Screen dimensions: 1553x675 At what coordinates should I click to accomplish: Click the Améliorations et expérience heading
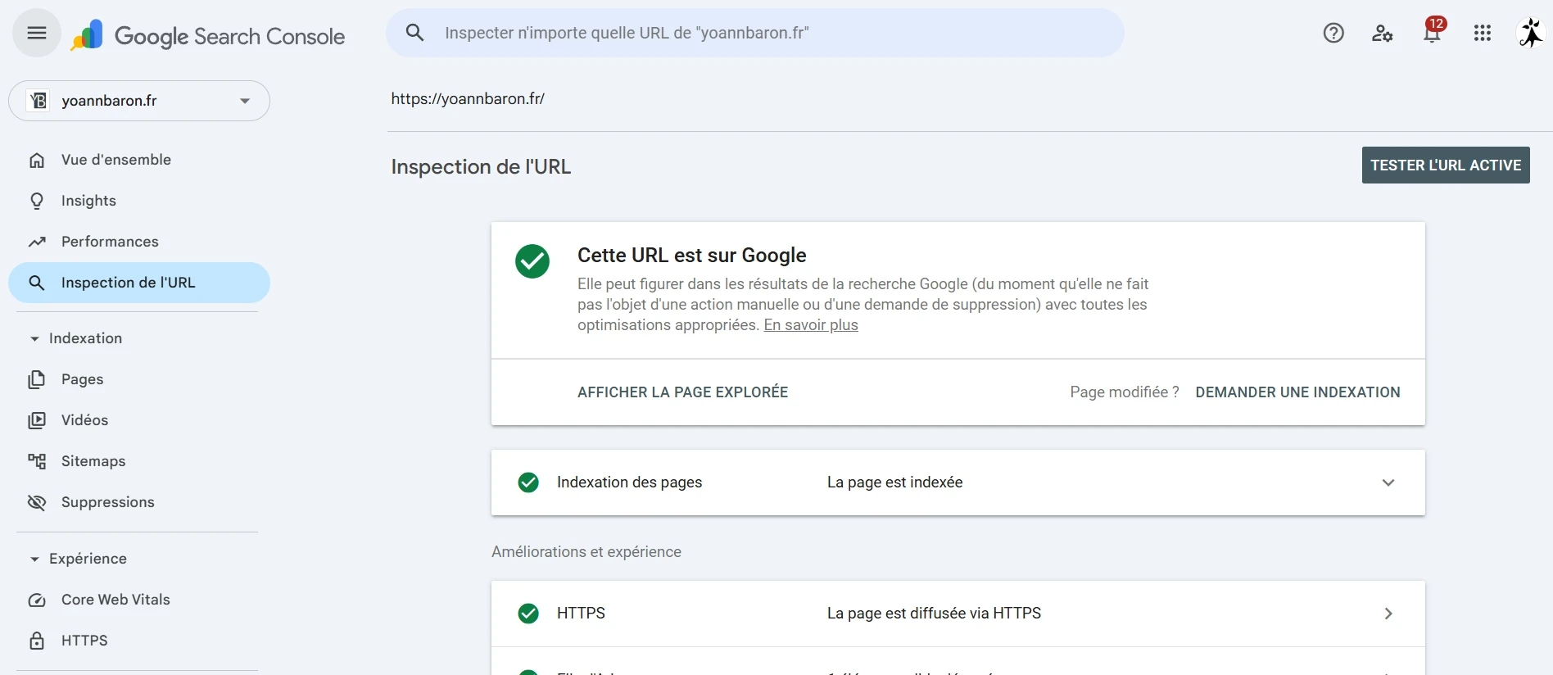(x=586, y=552)
